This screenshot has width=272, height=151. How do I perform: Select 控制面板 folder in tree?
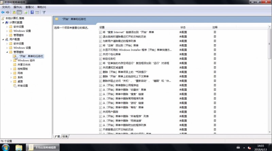(22, 69)
